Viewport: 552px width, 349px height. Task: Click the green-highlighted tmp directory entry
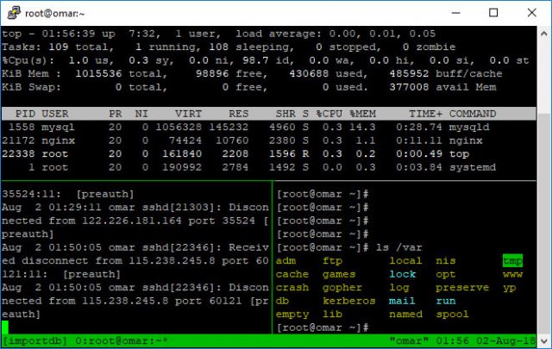pyautogui.click(x=512, y=260)
